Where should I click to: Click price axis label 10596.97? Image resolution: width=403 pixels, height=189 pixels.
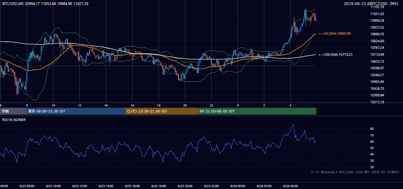point(377,68)
